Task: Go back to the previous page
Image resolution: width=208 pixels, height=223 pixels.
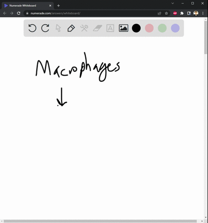Action: tap(5, 13)
